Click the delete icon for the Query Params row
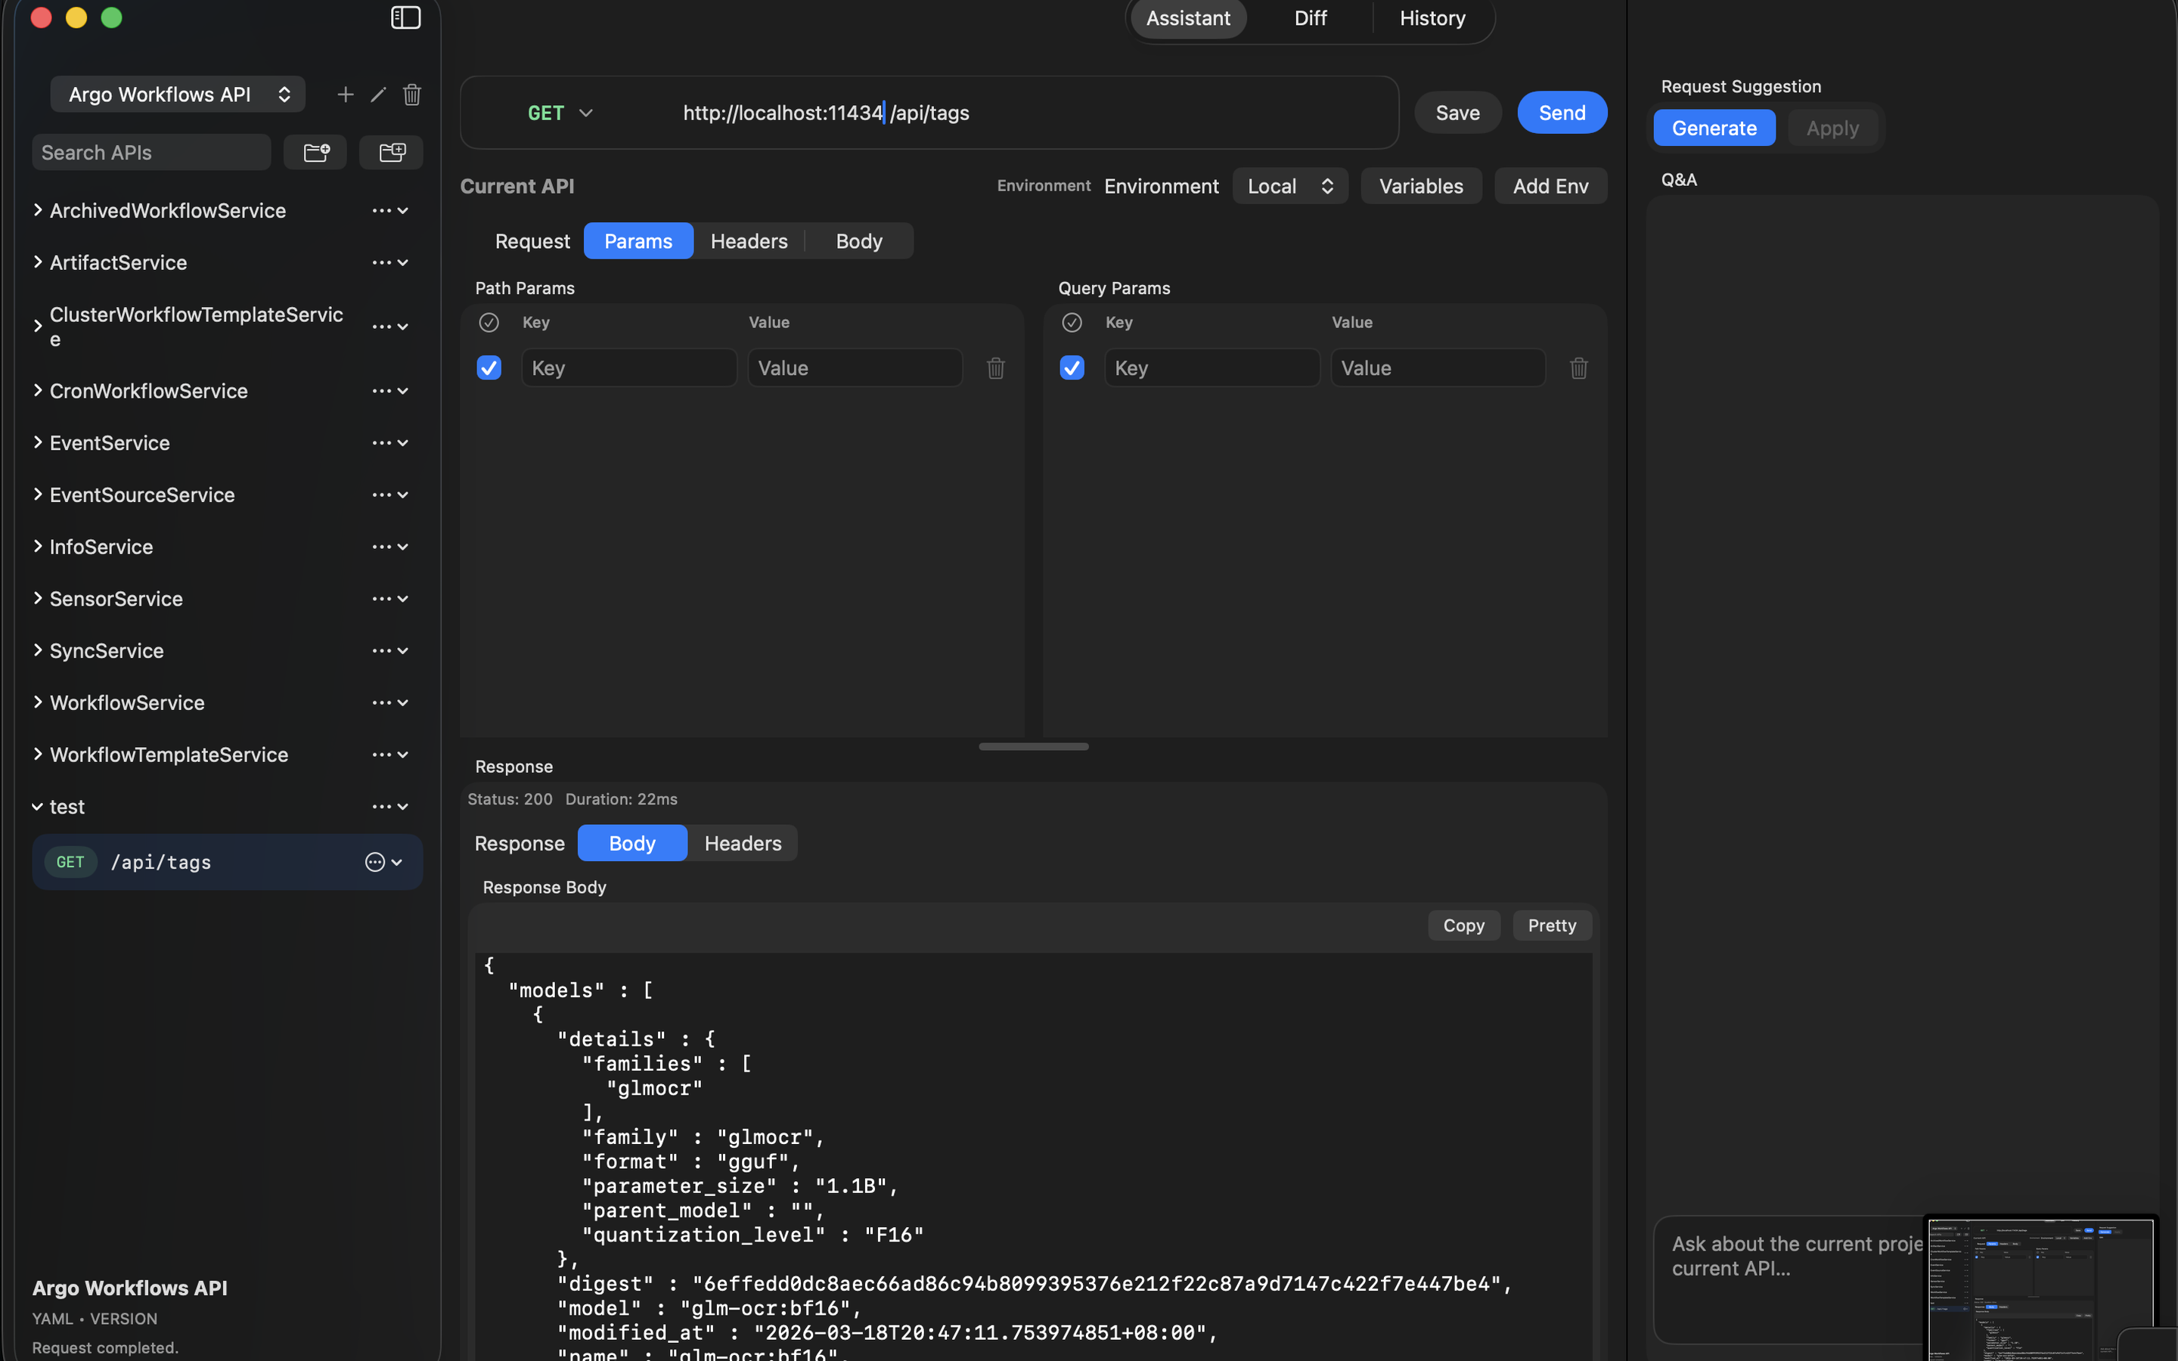The width and height of the screenshot is (2178, 1361). point(1578,367)
